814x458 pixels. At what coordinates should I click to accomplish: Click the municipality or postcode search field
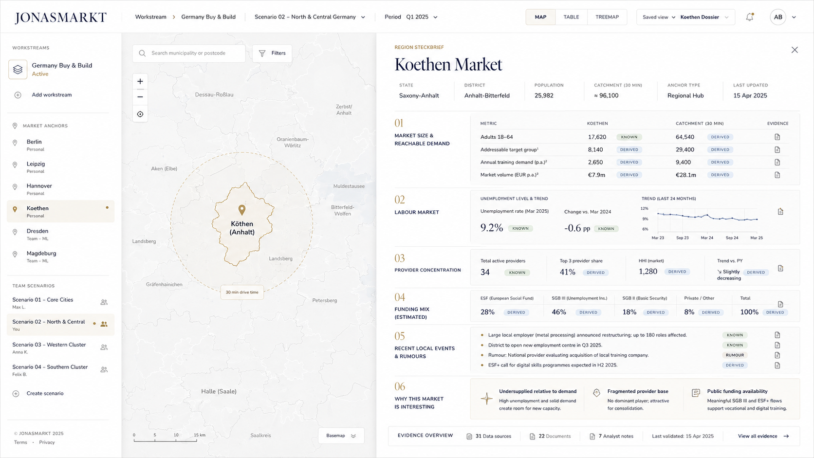click(189, 53)
